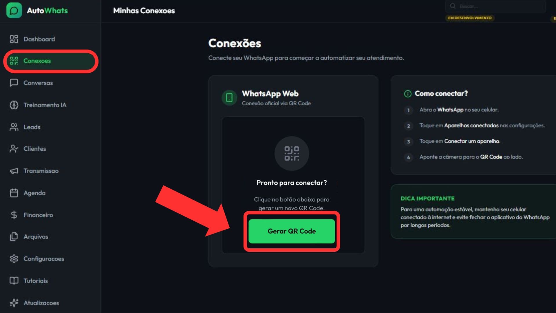This screenshot has width=556, height=313.
Task: Open Configuracoes with the gear icon
Action: click(x=14, y=259)
